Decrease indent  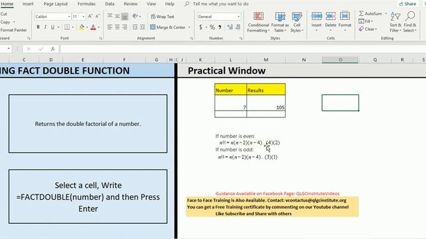pos(135,27)
